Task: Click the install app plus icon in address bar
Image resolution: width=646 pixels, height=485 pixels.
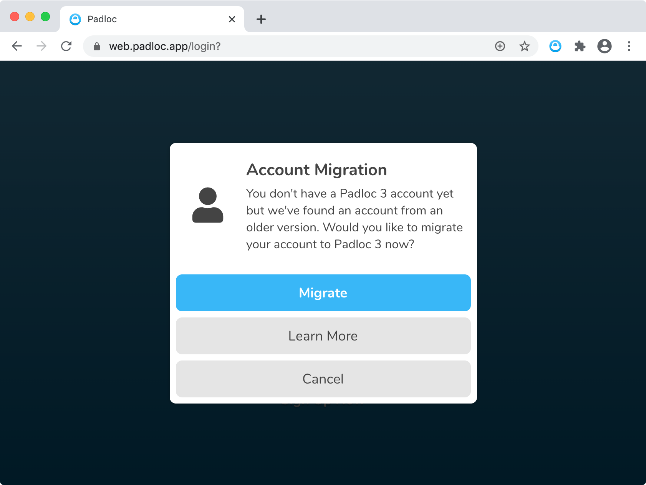Action: tap(500, 46)
